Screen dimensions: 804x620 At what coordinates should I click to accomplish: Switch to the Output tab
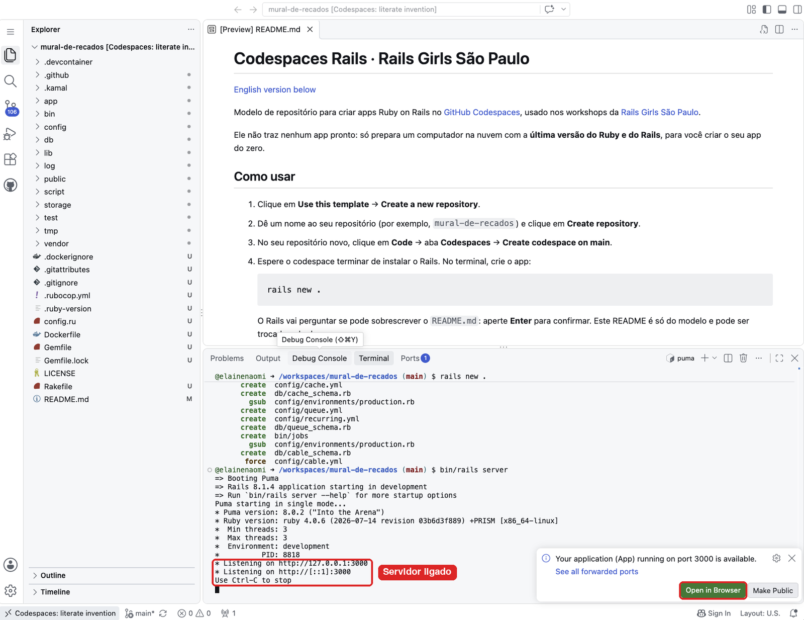tap(268, 358)
